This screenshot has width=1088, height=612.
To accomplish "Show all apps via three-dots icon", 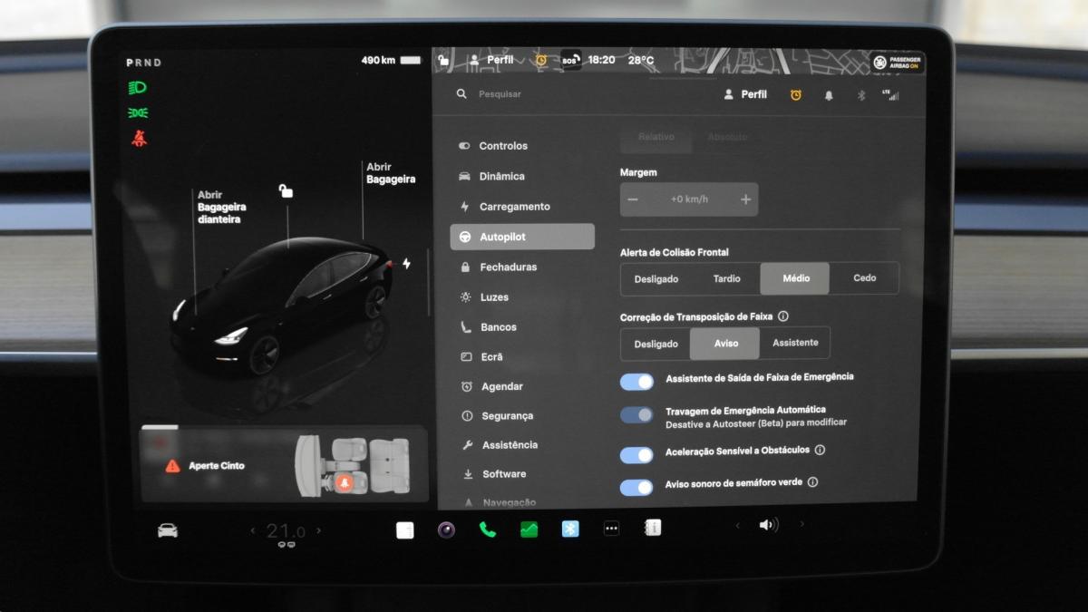I will (611, 529).
